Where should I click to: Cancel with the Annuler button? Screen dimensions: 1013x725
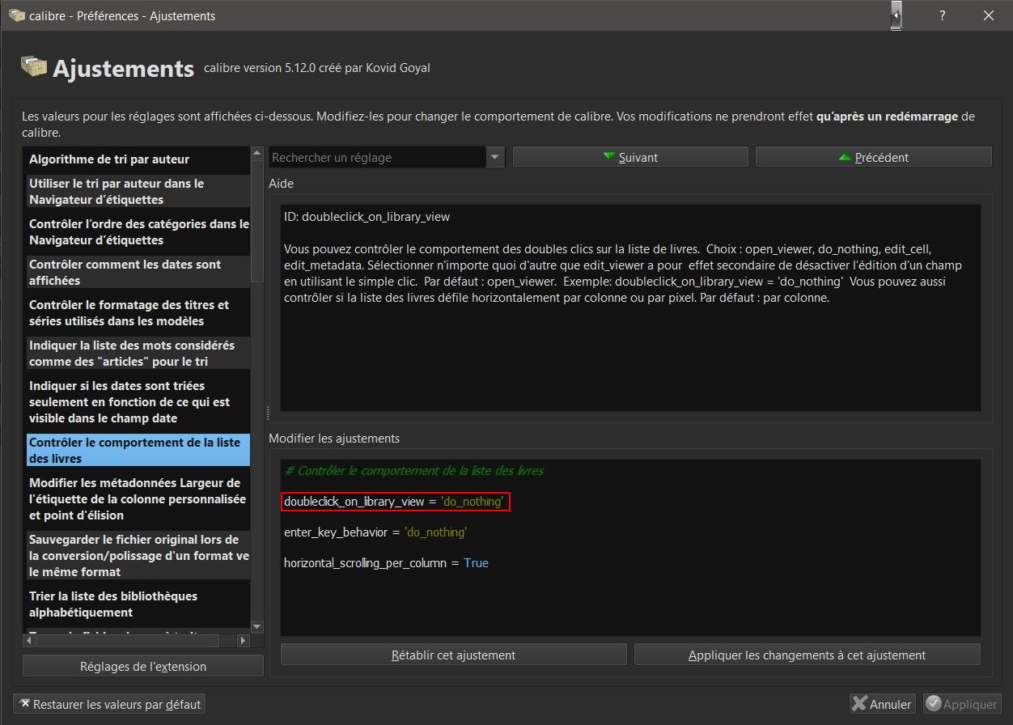coord(882,705)
